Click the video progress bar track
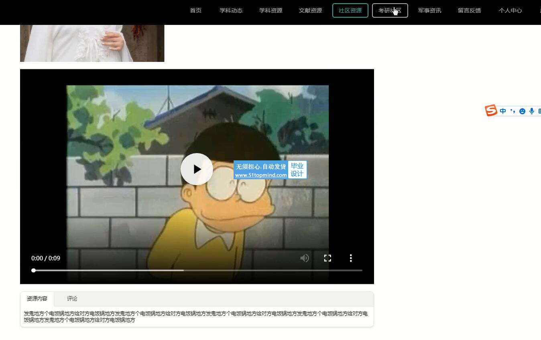Image resolution: width=541 pixels, height=340 pixels. [x=197, y=270]
